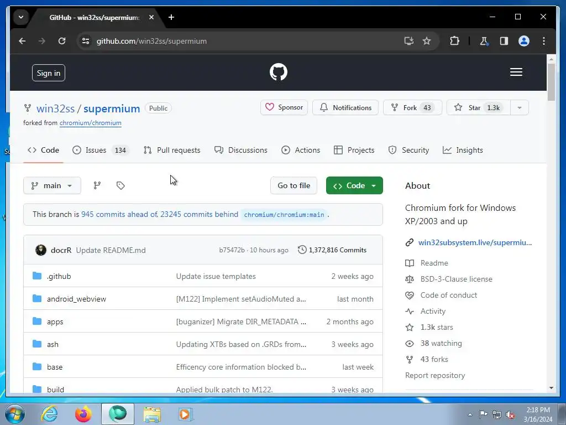
Task: Click the browser profile avatar icon
Action: pyautogui.click(x=524, y=41)
